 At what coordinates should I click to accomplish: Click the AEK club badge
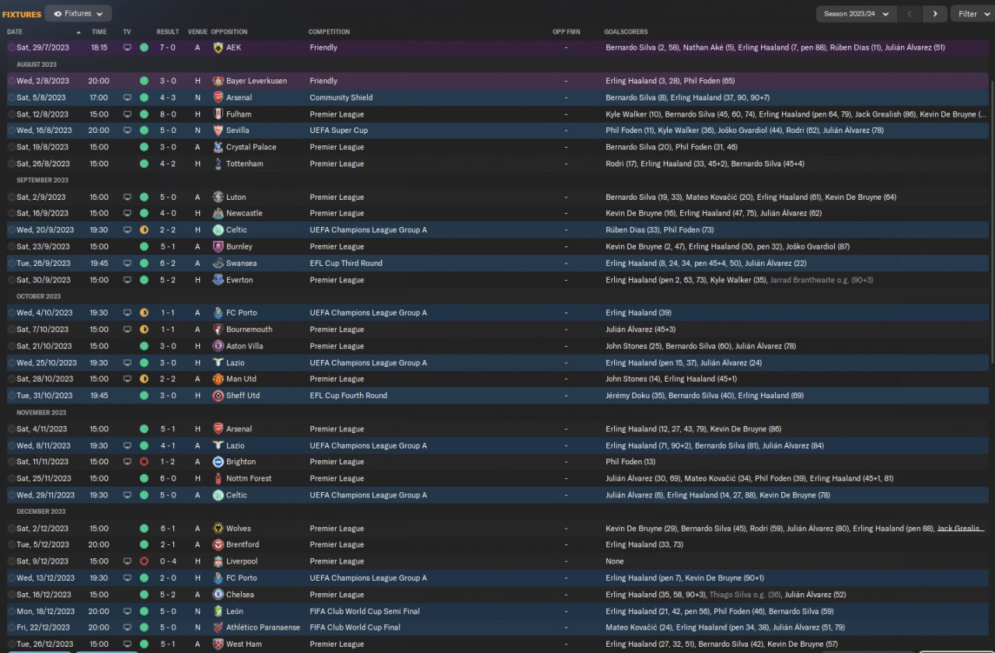(x=218, y=47)
